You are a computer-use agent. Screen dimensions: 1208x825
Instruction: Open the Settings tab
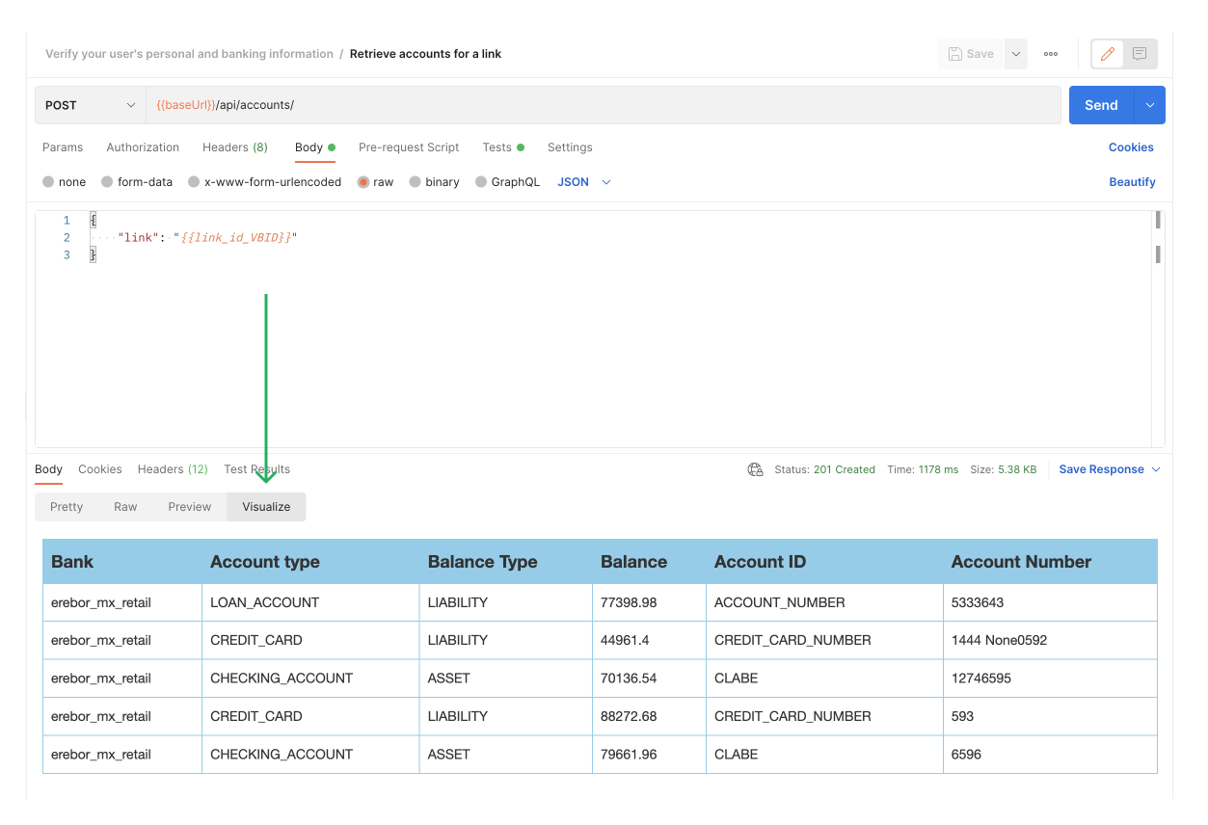click(570, 147)
